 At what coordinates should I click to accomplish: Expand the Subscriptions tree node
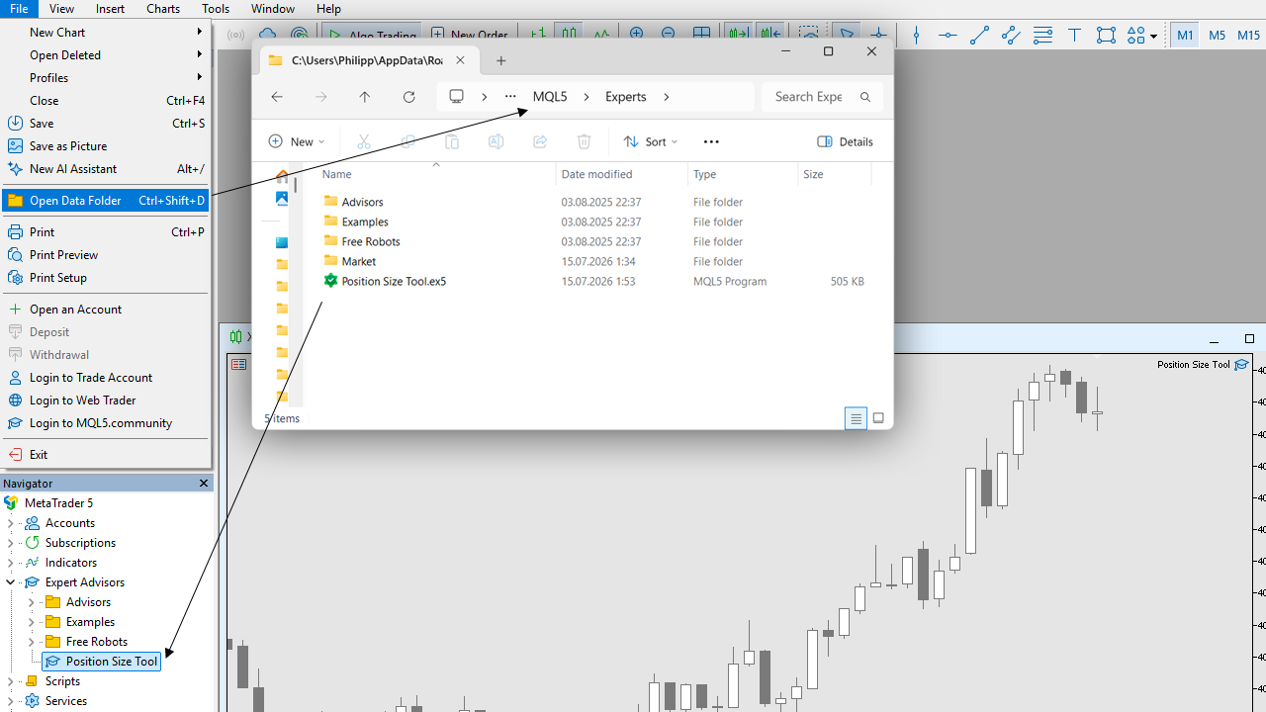[x=11, y=543]
